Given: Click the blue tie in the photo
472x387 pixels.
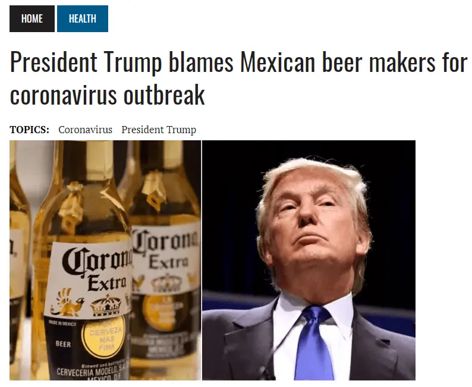Looking at the screenshot, I should coord(314,343).
